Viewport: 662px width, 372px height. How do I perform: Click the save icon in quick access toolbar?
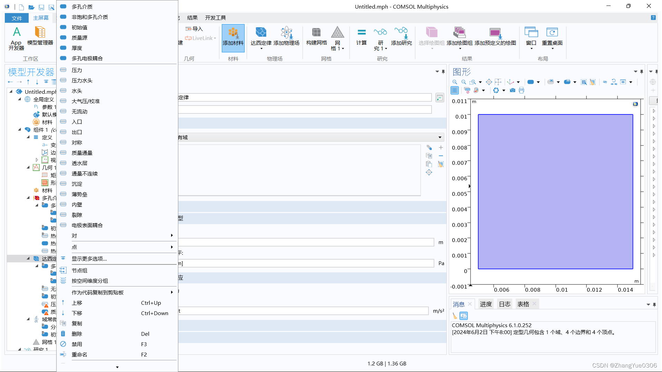[x=41, y=7]
